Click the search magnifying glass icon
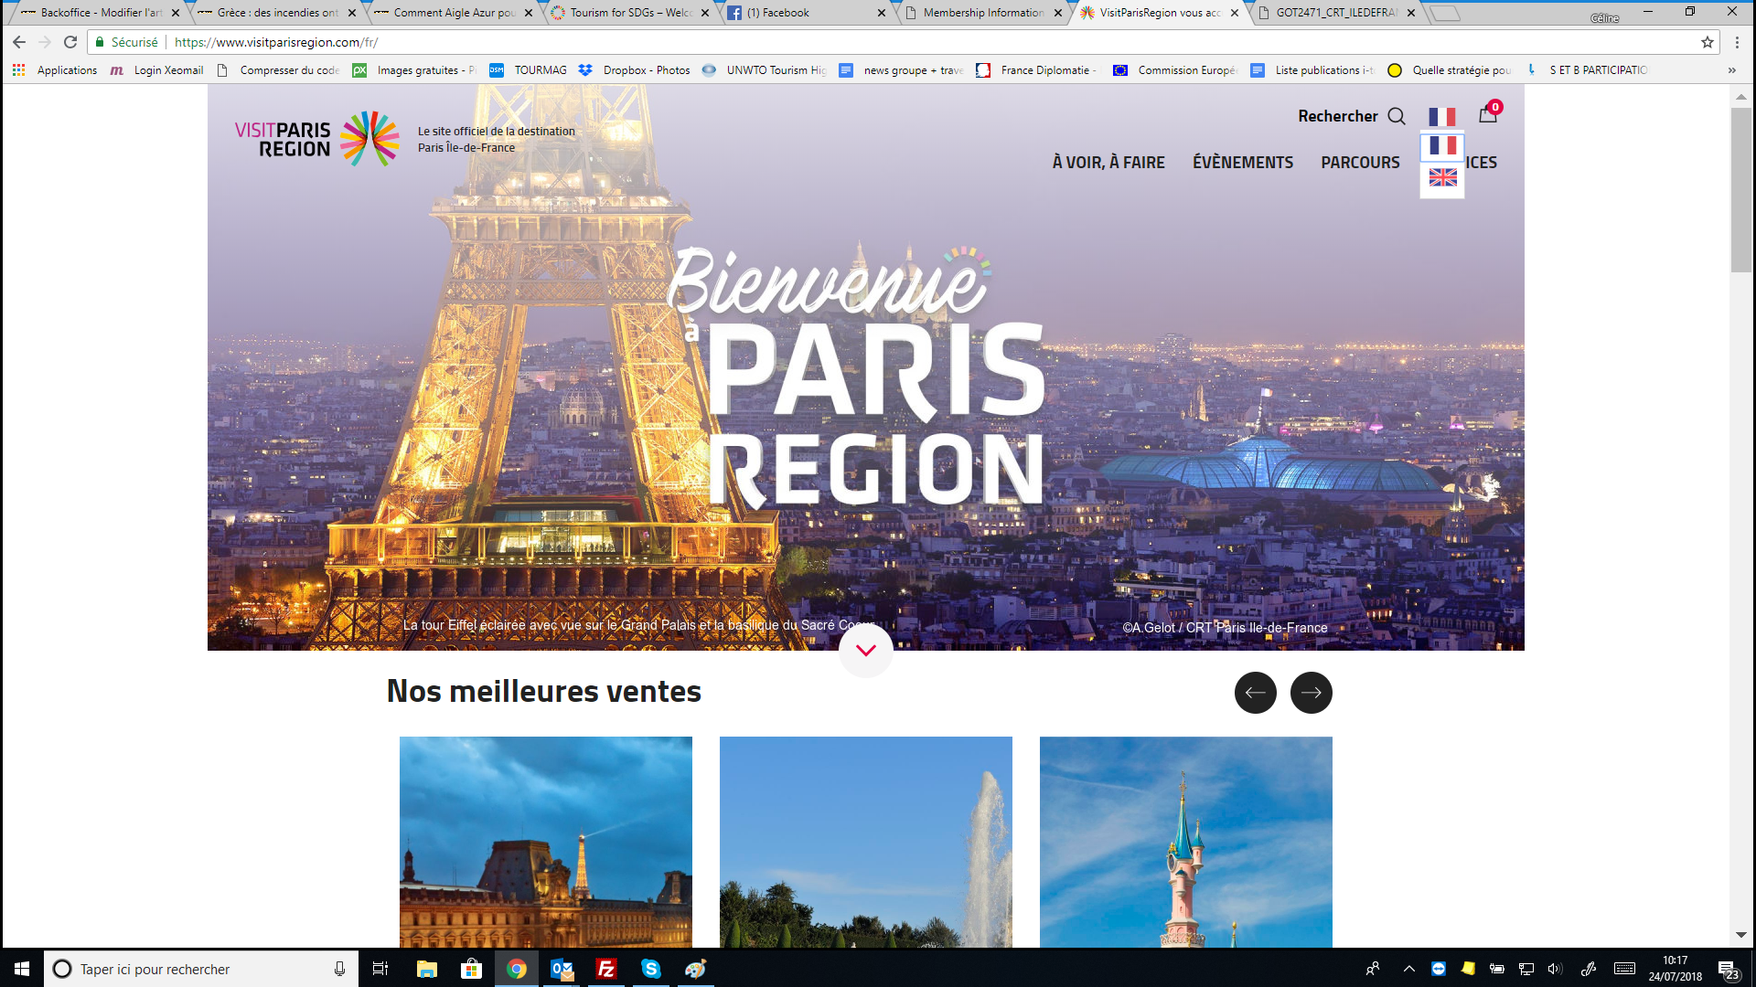This screenshot has width=1756, height=987. 1397,116
